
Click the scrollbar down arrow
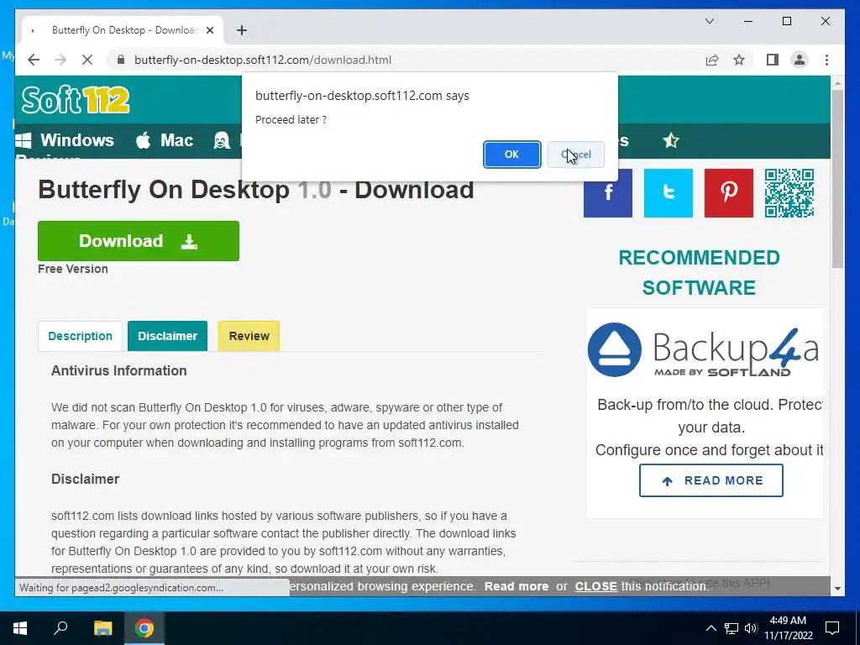[837, 589]
